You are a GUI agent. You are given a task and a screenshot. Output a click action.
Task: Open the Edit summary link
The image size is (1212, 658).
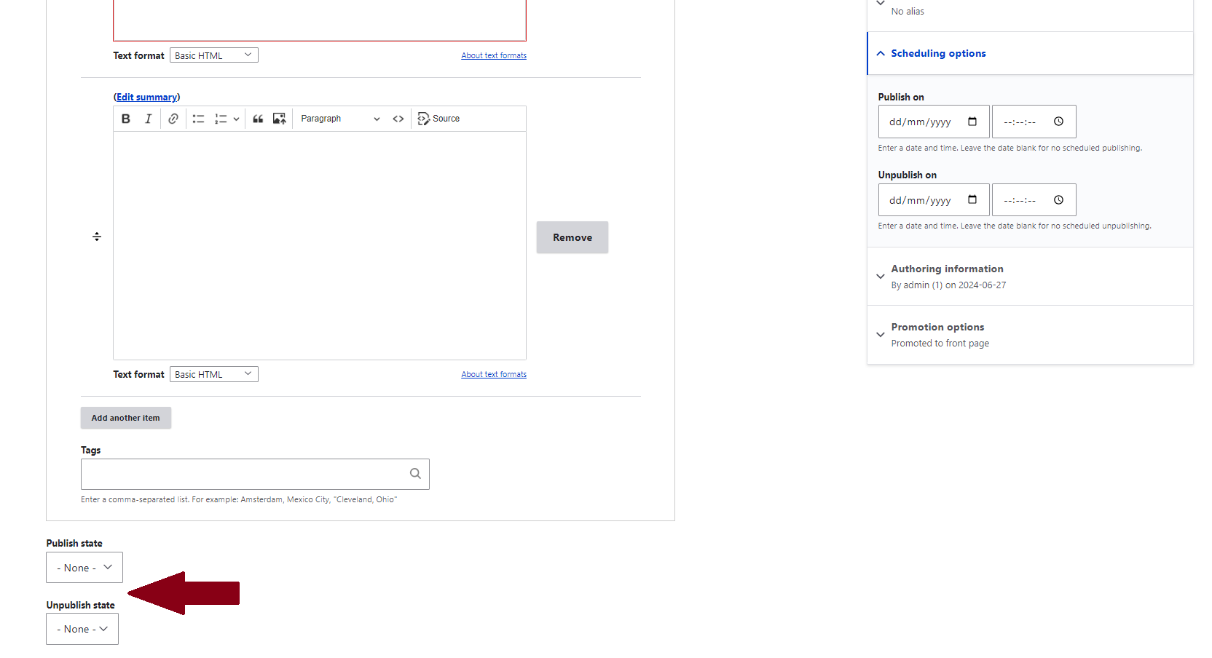[x=146, y=96]
